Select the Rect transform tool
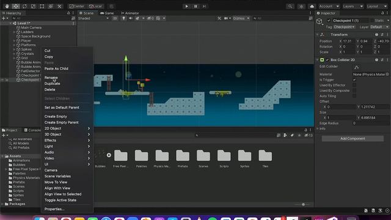 (x=42, y=6)
